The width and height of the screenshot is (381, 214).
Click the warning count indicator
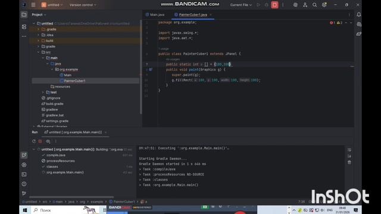(x=339, y=23)
